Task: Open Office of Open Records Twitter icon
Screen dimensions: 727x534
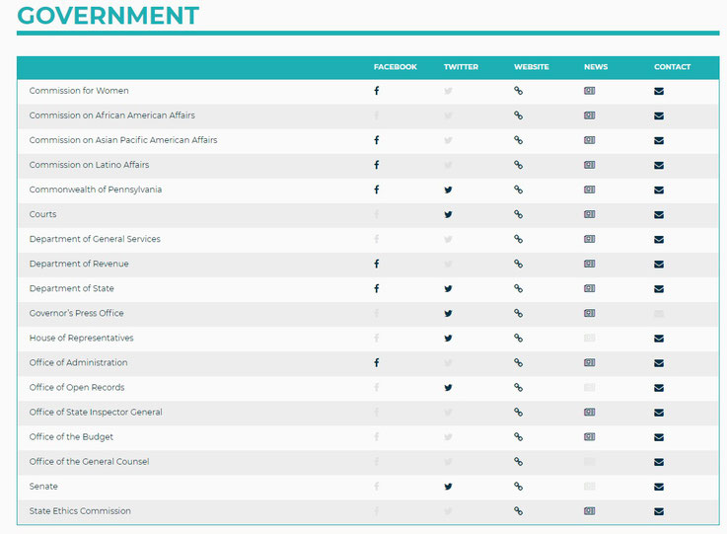Action: point(448,387)
